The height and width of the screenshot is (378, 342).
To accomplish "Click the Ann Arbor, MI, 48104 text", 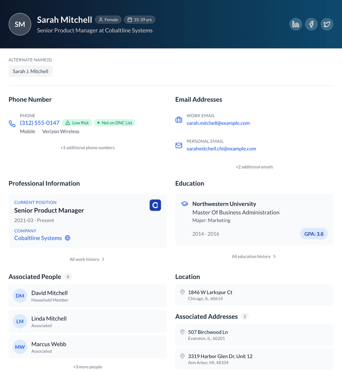I will tap(208, 363).
